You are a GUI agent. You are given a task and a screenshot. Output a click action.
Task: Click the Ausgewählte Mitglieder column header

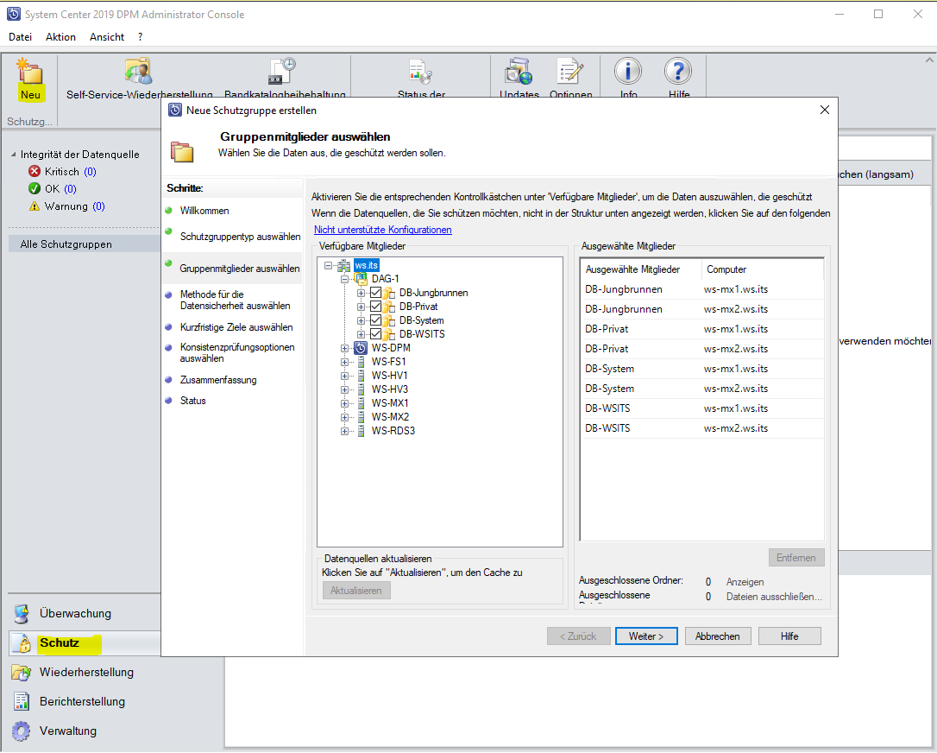pyautogui.click(x=641, y=269)
